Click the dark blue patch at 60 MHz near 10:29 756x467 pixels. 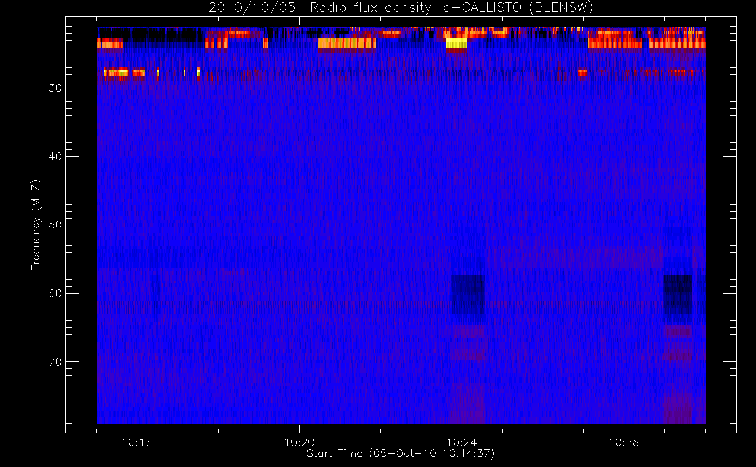[x=678, y=294]
